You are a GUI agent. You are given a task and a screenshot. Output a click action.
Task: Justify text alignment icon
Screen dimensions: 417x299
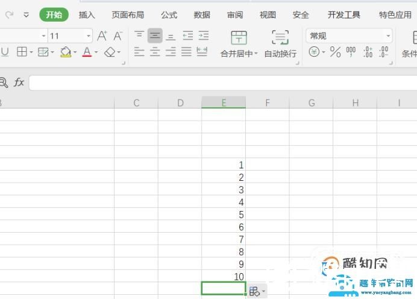pos(186,52)
